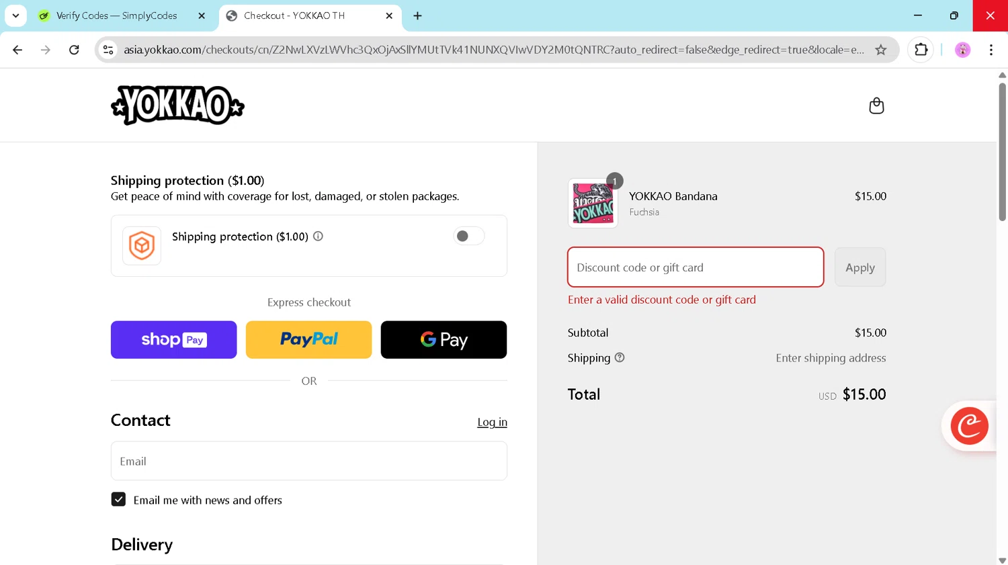Click the page vertical scrollbar

tap(1002, 152)
